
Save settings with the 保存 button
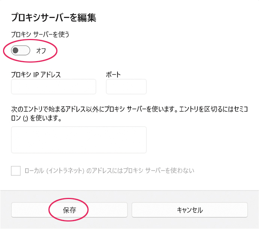[x=69, y=210]
